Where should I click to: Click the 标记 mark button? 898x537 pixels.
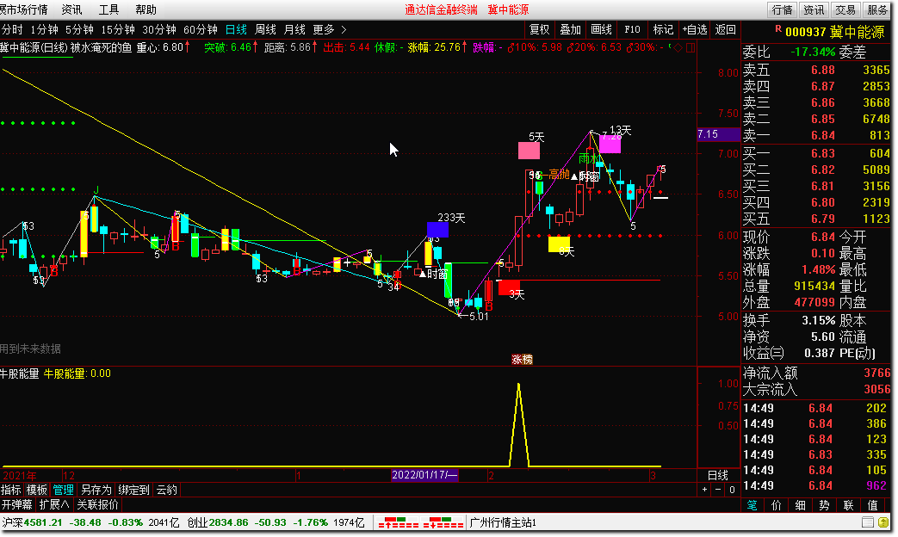point(663,29)
